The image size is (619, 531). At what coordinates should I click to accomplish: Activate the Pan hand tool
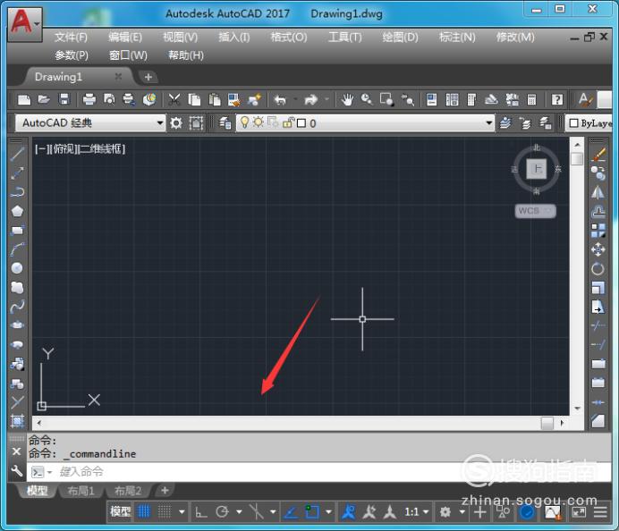coord(347,100)
